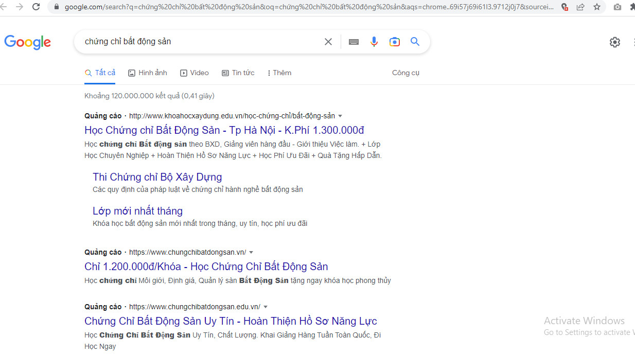Clear the search box with X icon
Image resolution: width=635 pixels, height=354 pixels.
click(x=328, y=42)
